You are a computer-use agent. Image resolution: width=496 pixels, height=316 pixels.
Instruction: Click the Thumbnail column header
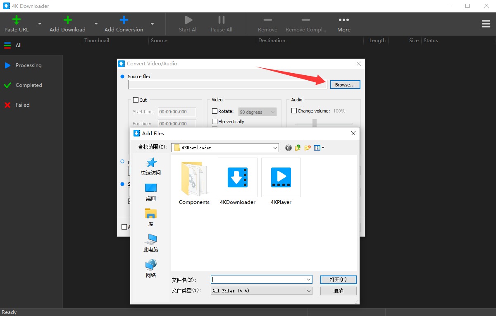pos(97,41)
